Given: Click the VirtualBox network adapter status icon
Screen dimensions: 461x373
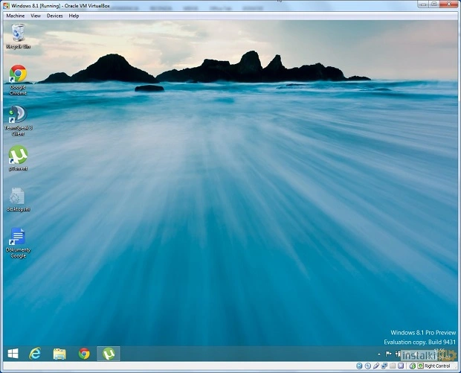Looking at the screenshot, I should pos(385,366).
